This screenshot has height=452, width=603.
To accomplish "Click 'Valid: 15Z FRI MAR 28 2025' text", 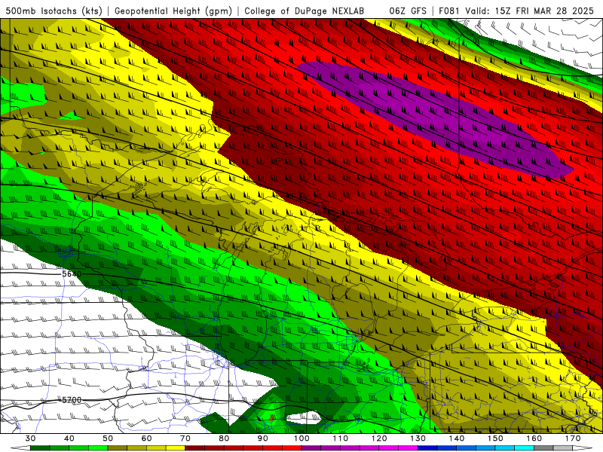I will click(530, 11).
